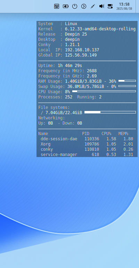139x268 pixels.
Task: Open the volume speaker icon
Action: click(101, 6)
